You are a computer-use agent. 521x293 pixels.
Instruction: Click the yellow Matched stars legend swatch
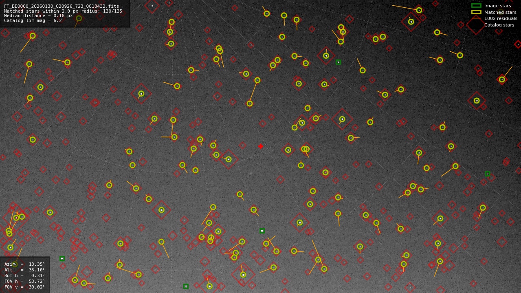click(x=476, y=12)
